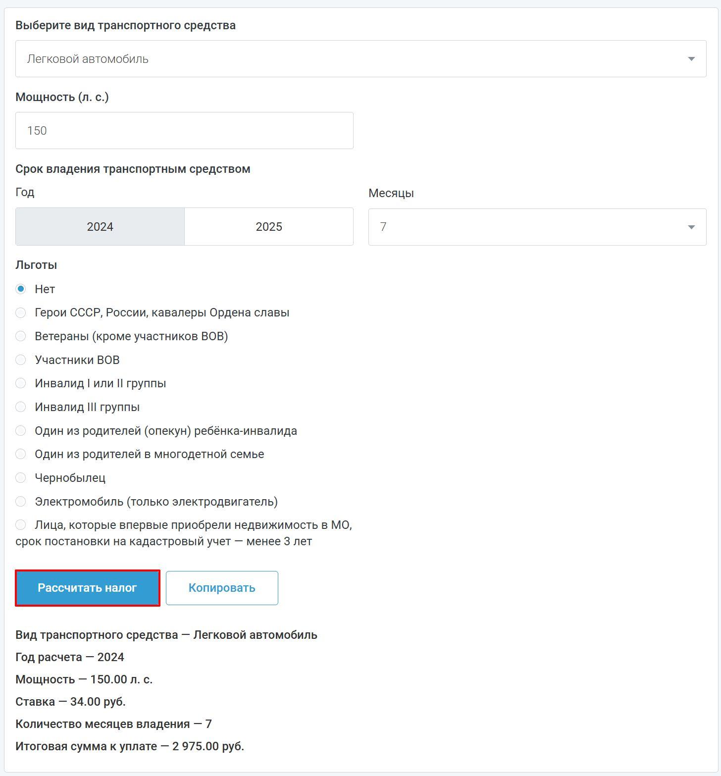The image size is (721, 776).
Task: Select the 'Нет' benefits radio button
Action: tap(21, 289)
